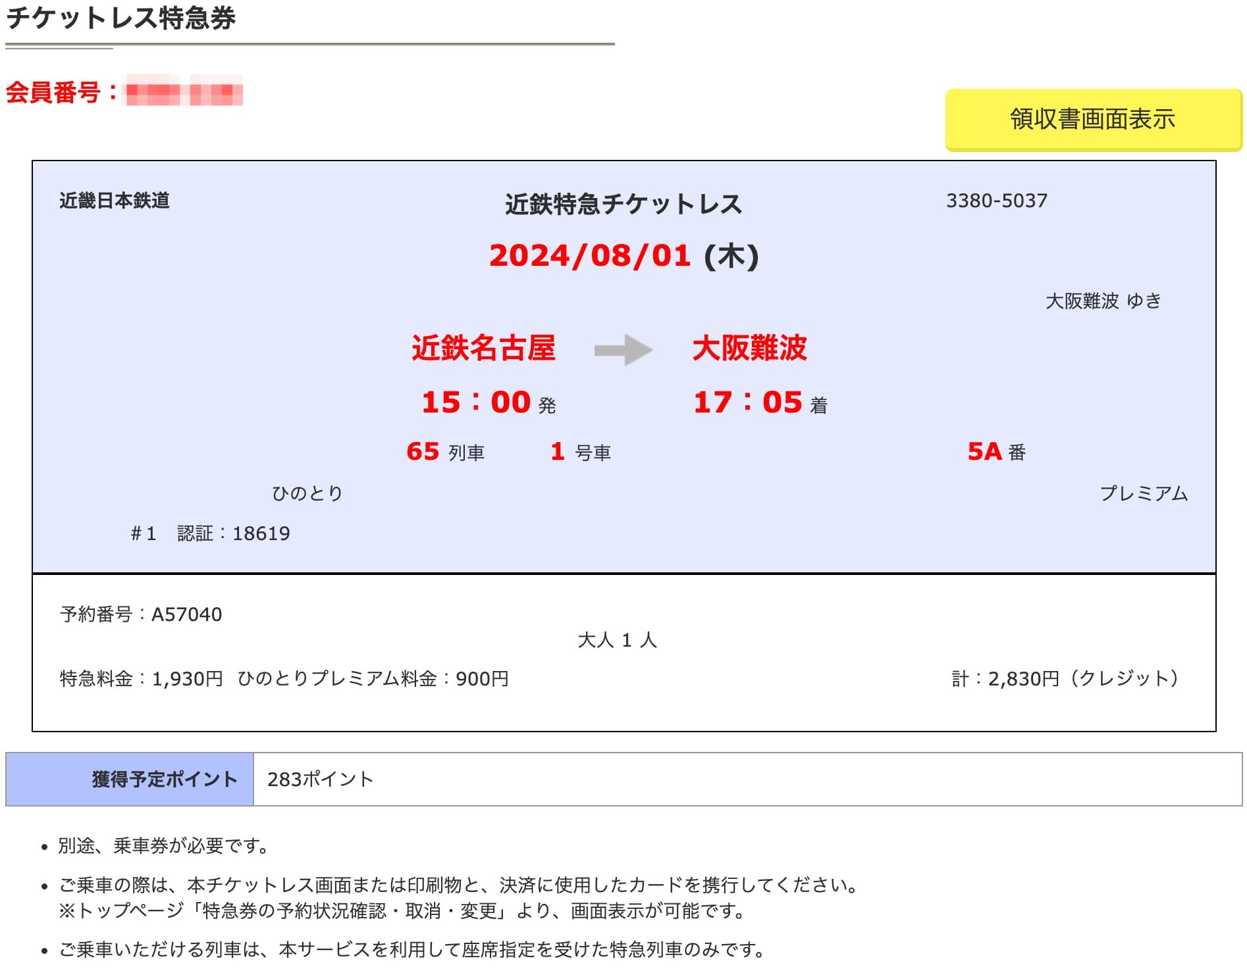Click the car number 1 号車

(581, 452)
